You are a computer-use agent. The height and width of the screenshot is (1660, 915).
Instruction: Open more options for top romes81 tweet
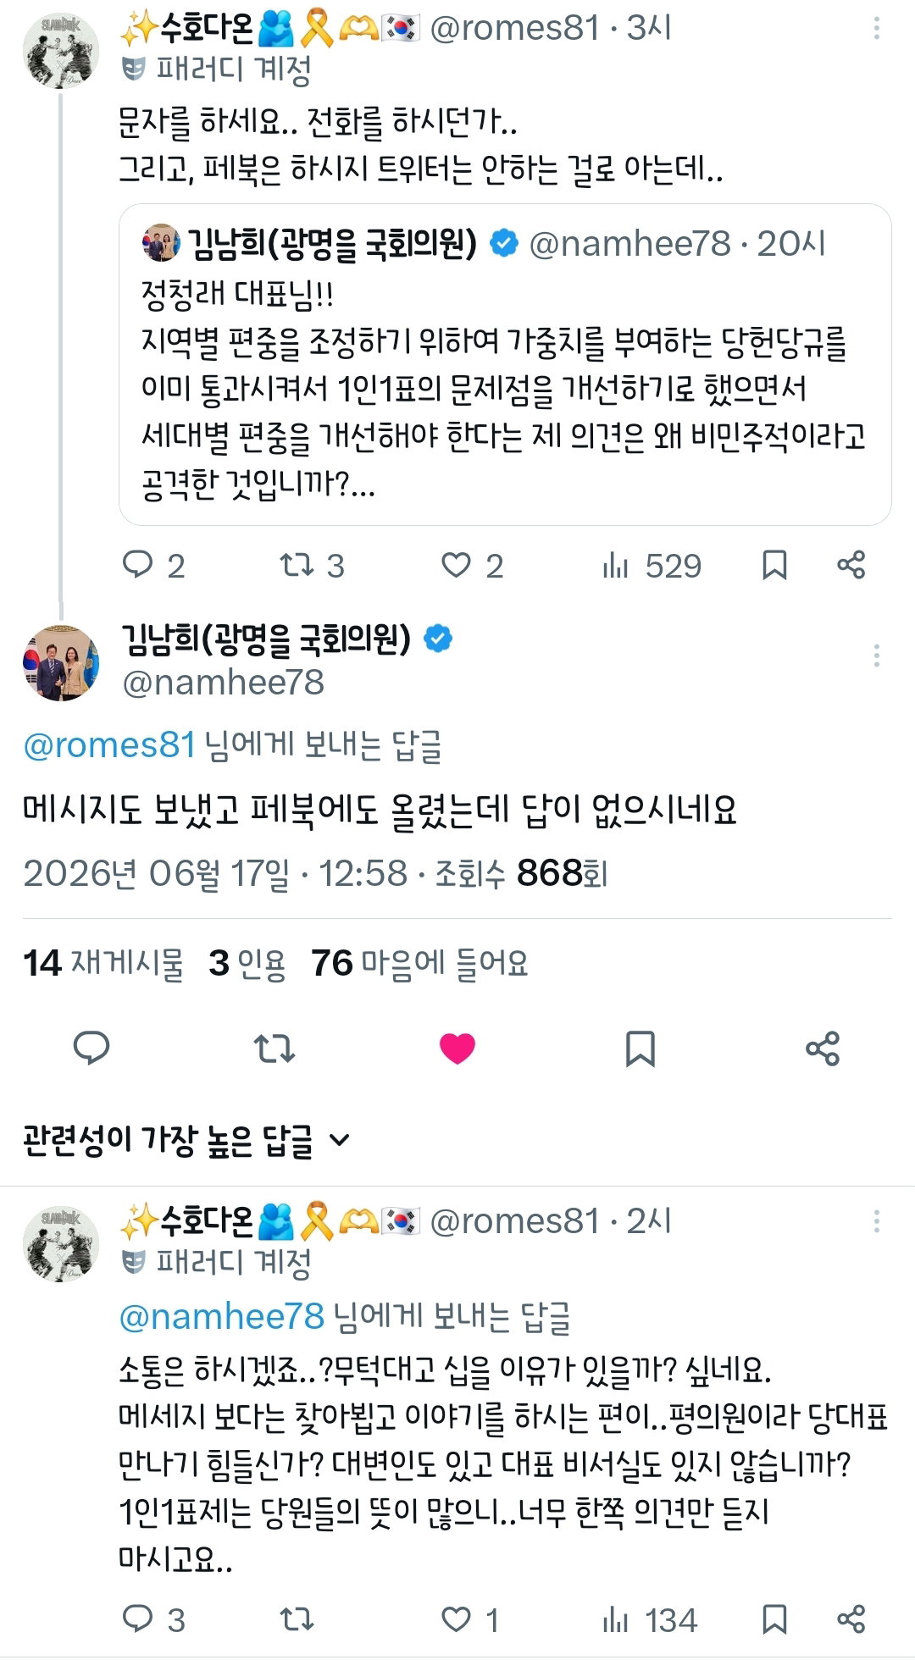pyautogui.click(x=876, y=29)
